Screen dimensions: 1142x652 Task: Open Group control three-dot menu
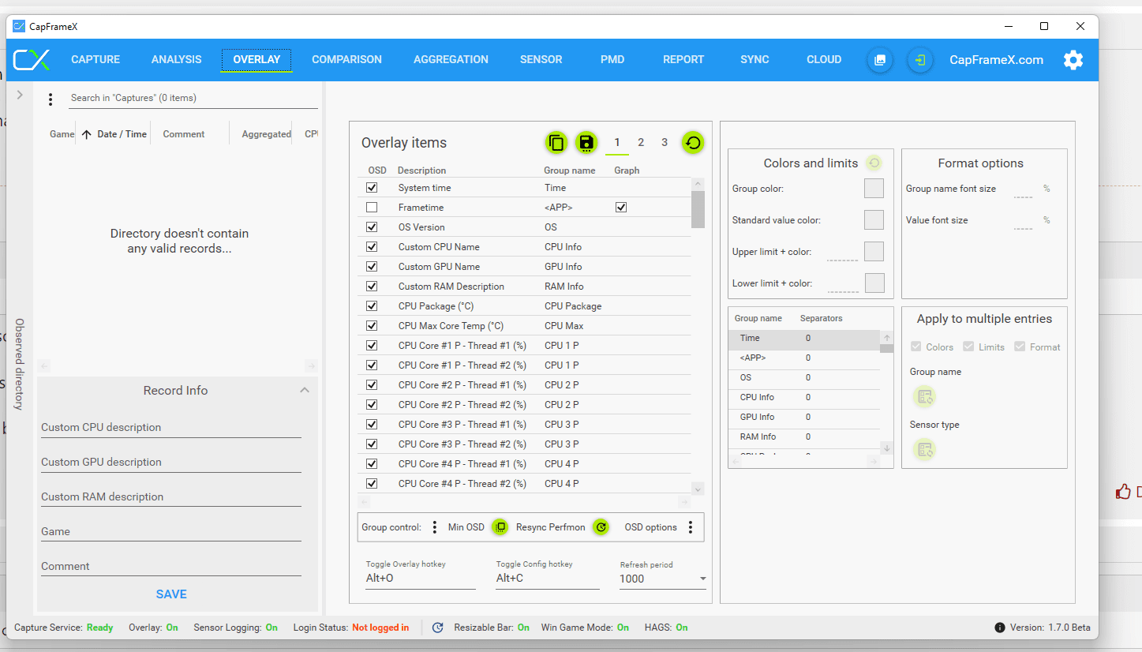point(435,527)
